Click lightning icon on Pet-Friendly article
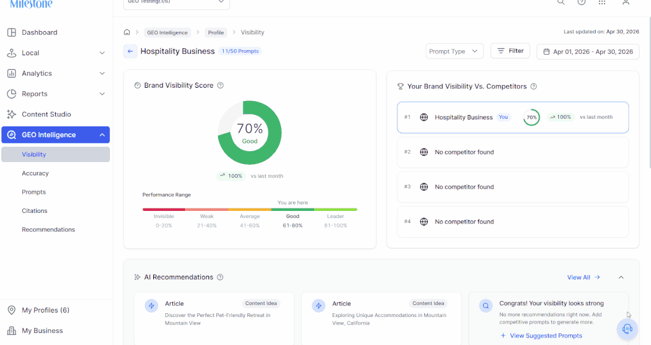The image size is (651, 345). [x=151, y=306]
